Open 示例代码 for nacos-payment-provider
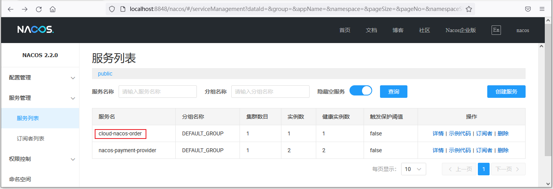This screenshot has height=189, width=553. tap(460, 150)
